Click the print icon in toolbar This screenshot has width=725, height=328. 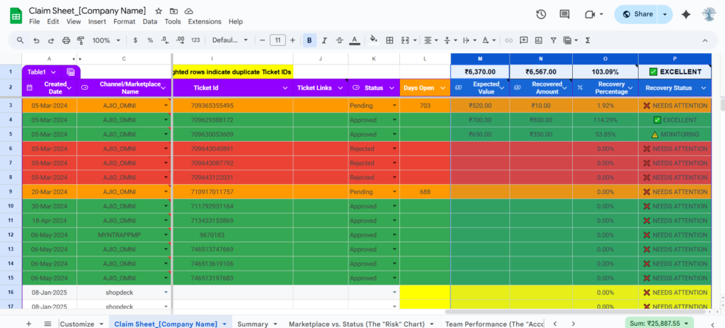[67, 40]
